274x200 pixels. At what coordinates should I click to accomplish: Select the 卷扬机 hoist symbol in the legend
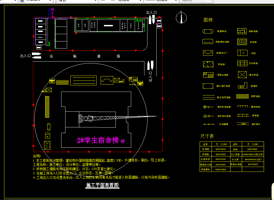pos(243,85)
